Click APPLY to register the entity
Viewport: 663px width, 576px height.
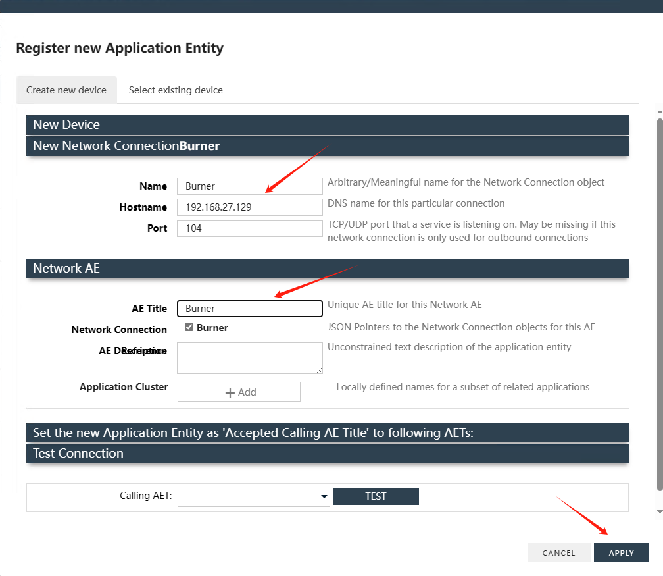(621, 553)
